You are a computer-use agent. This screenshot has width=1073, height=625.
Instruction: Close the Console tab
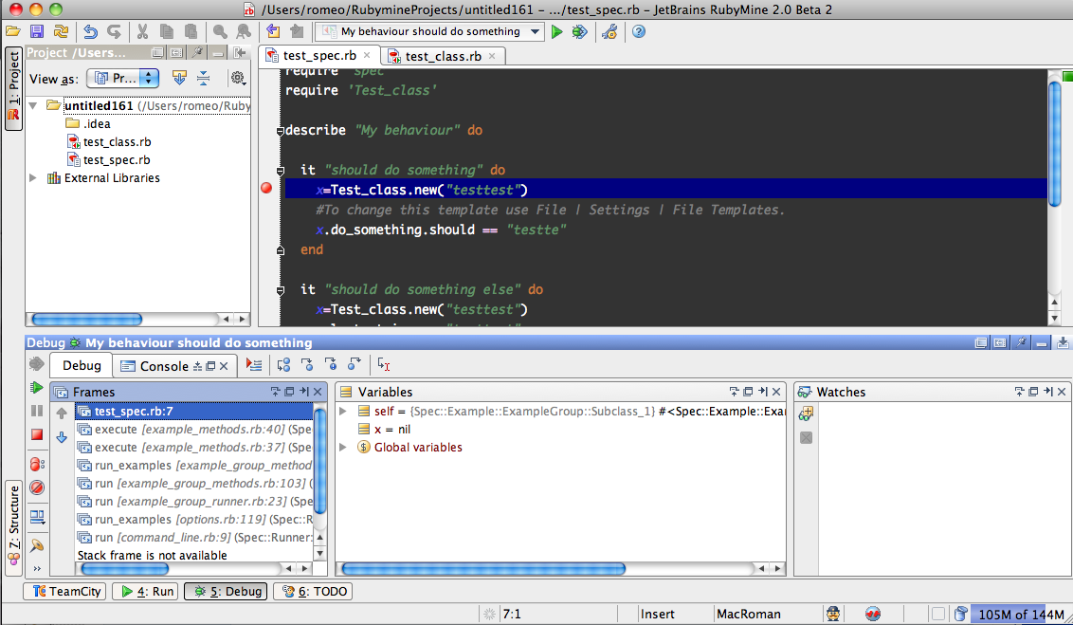tap(224, 366)
